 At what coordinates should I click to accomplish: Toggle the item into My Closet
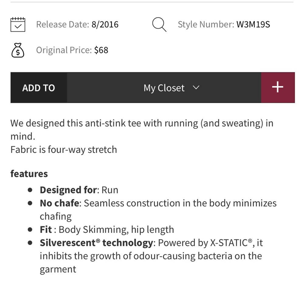(164, 88)
